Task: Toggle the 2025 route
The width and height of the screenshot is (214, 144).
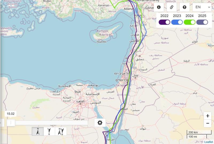Action: tap(202, 22)
